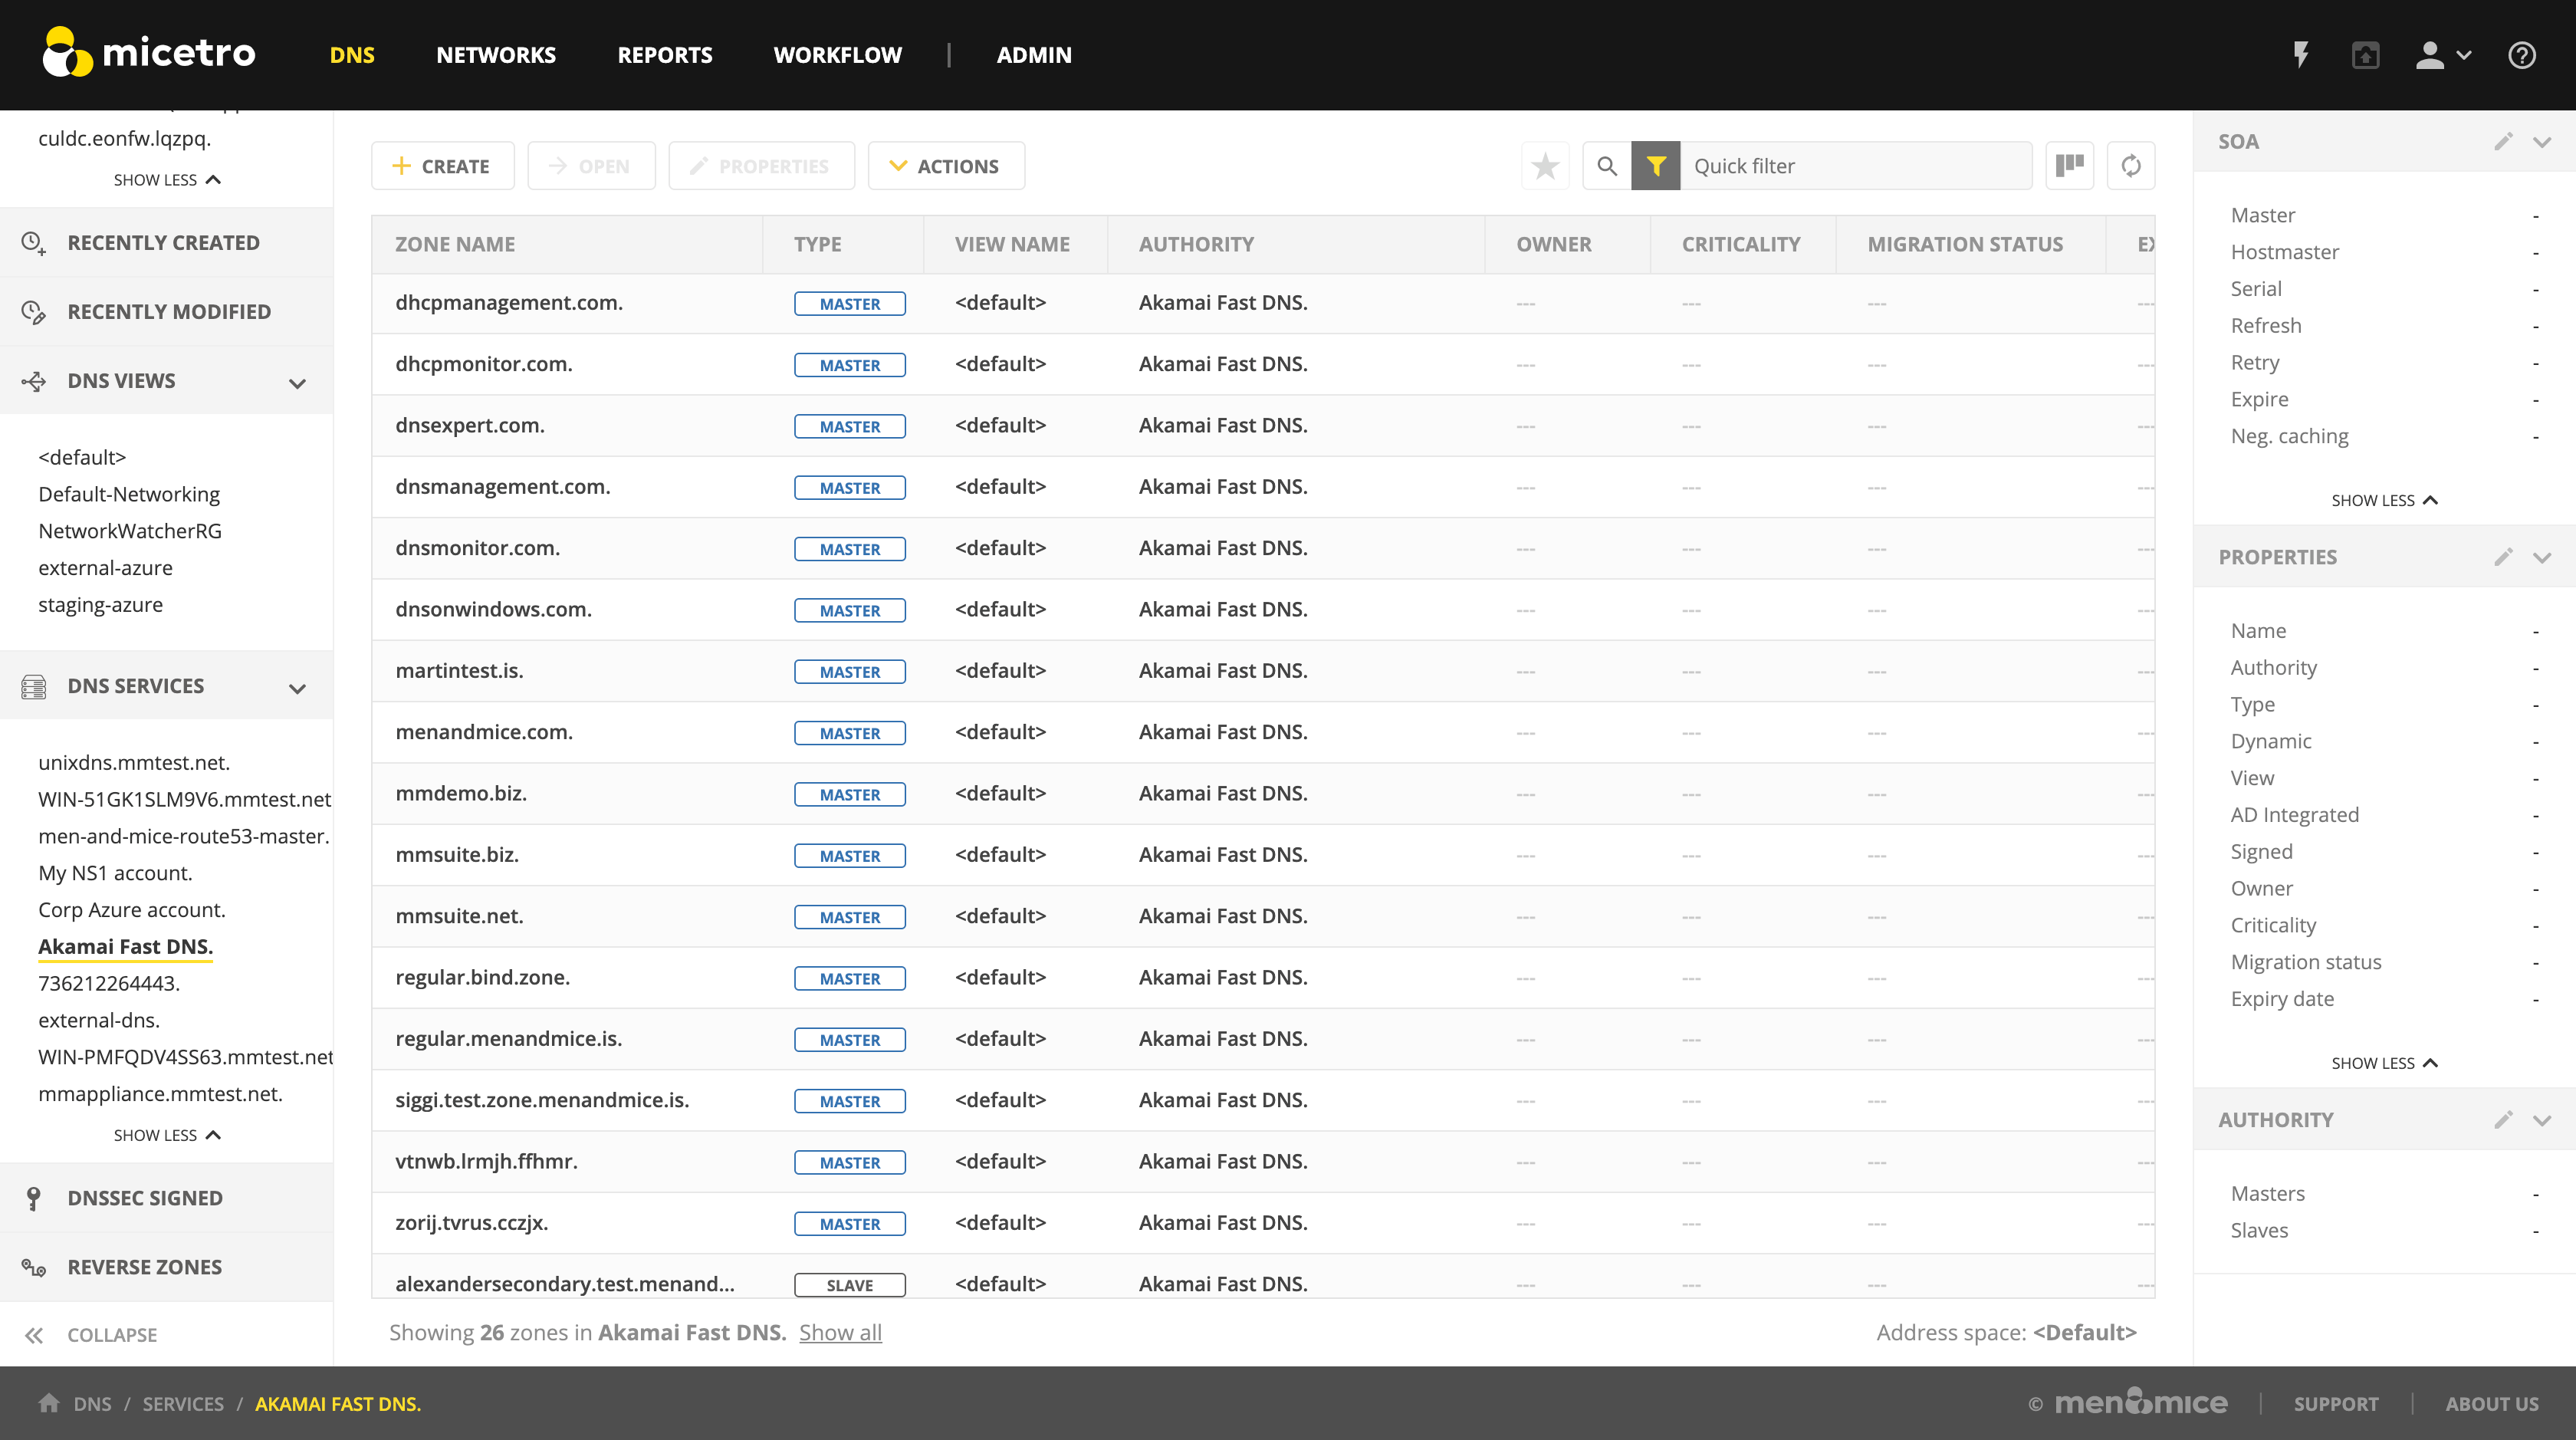Open the column configuration icon
Image resolution: width=2576 pixels, height=1440 pixels.
point(2070,166)
